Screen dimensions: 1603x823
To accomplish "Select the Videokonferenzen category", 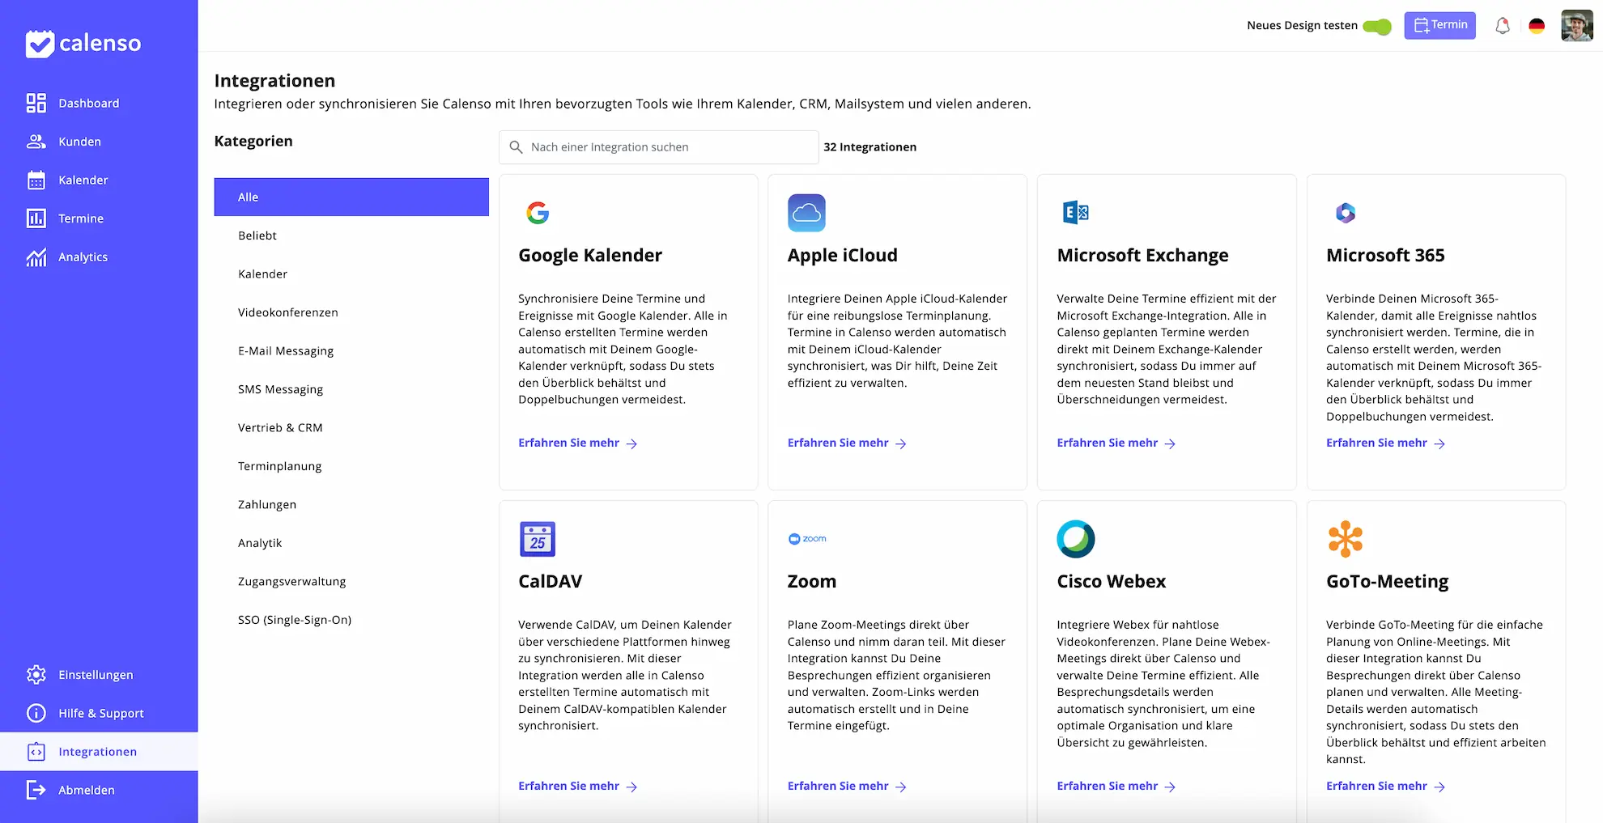I will tap(288, 312).
